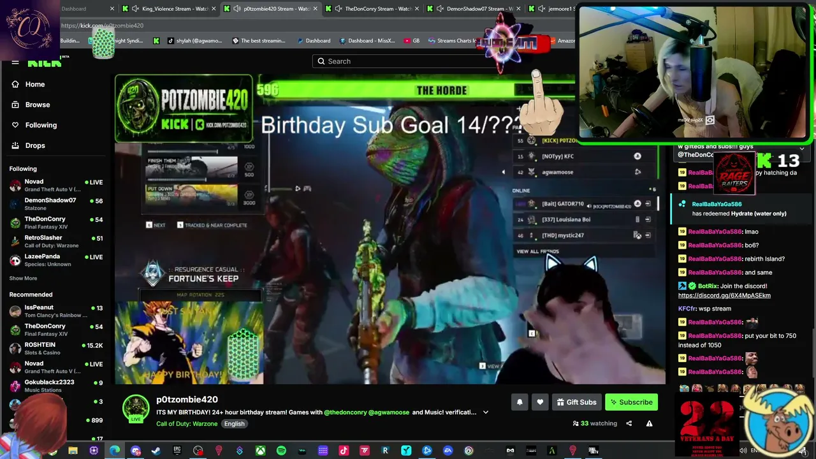Screen dimensions: 816x459
Task: Open Spotify from the taskbar
Action: coord(281,451)
